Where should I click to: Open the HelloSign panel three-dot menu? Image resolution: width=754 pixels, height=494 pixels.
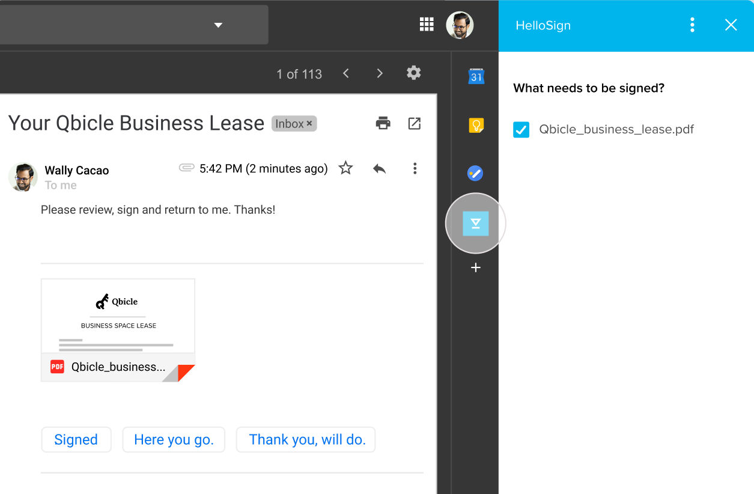click(x=693, y=25)
